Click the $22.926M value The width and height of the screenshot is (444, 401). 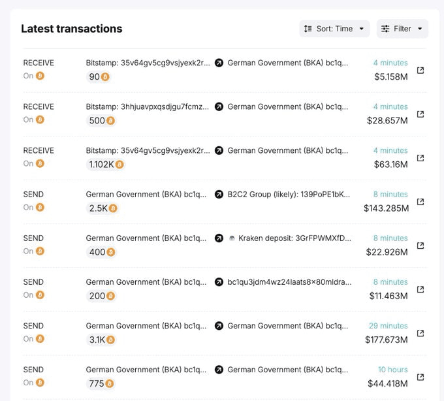tap(387, 252)
